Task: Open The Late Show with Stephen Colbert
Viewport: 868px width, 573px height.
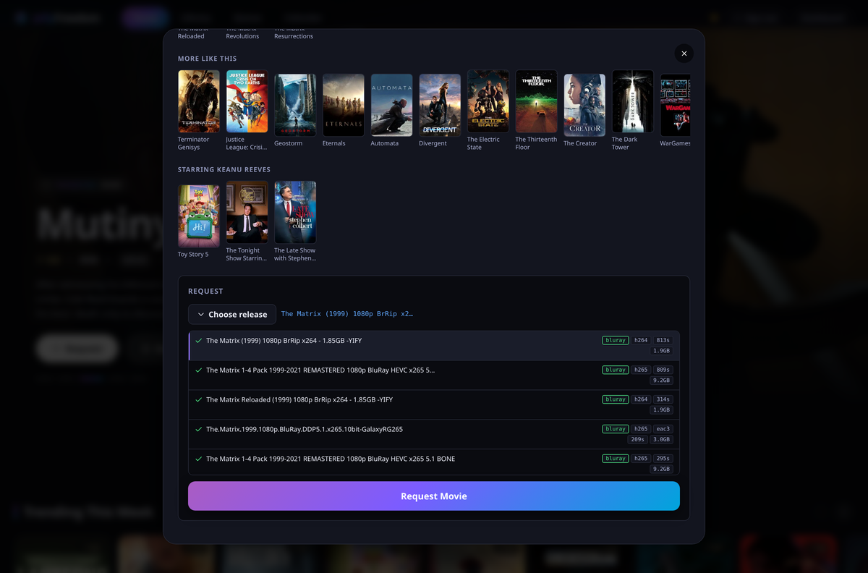Action: (x=295, y=213)
